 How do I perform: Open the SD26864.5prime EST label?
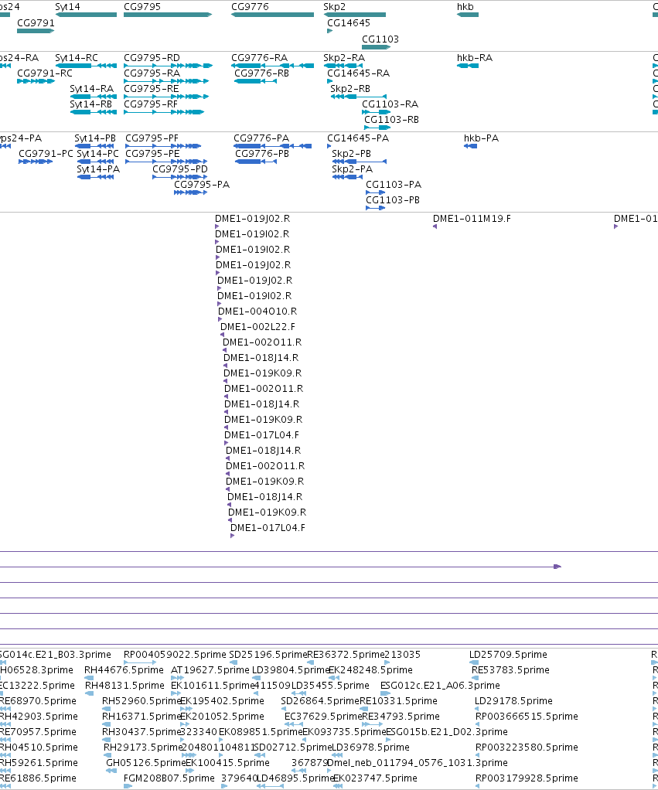tap(320, 701)
